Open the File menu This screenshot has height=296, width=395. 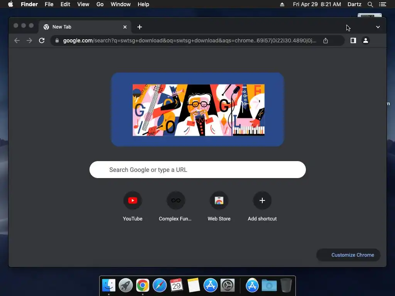(49, 4)
